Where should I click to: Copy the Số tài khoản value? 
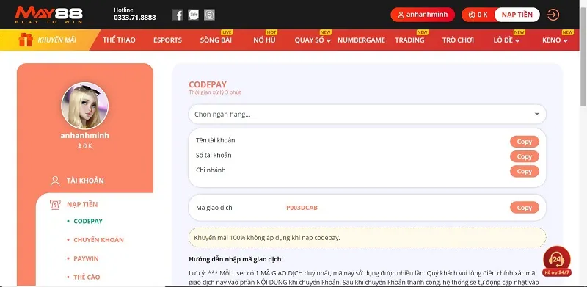coord(525,156)
